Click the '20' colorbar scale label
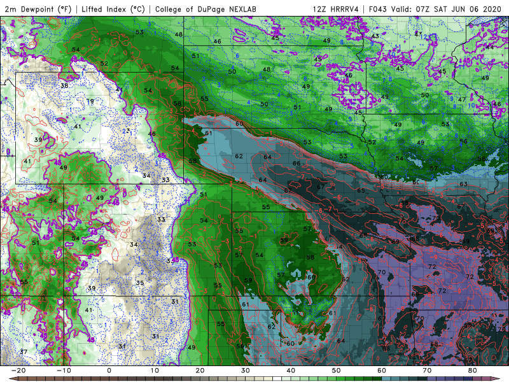The width and height of the screenshot is (509, 382). 200,371
